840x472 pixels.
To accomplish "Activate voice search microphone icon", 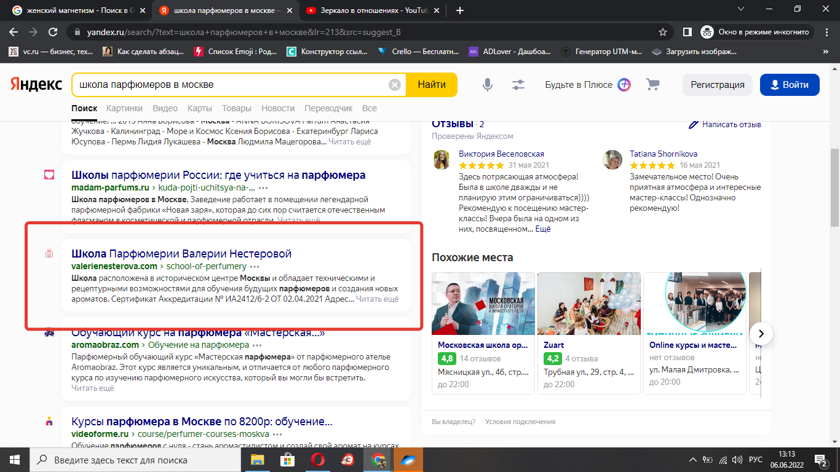I will [488, 85].
